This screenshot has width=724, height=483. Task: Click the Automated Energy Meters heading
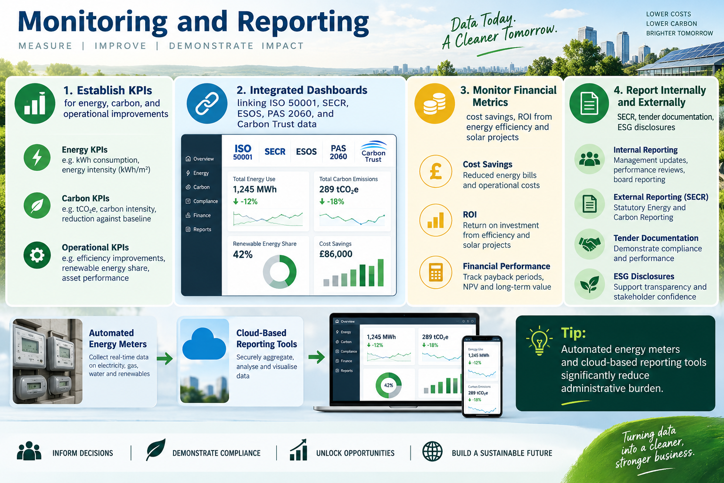point(118,339)
